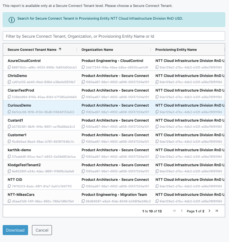Go to the next page of tenants

click(x=209, y=211)
